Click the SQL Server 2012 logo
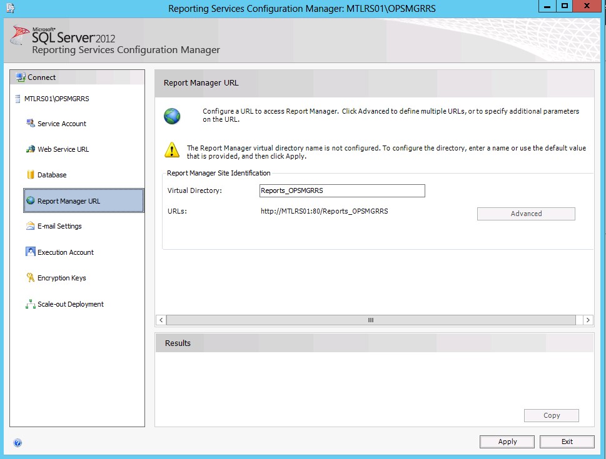Image resolution: width=606 pixels, height=459 pixels. point(63,36)
